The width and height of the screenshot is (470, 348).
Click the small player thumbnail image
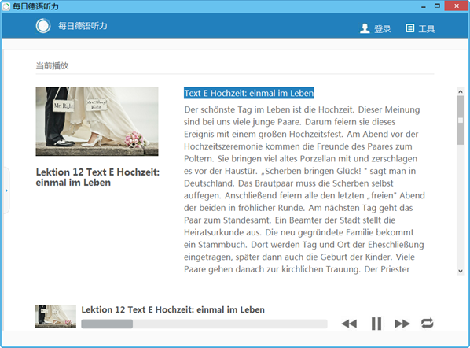click(56, 317)
